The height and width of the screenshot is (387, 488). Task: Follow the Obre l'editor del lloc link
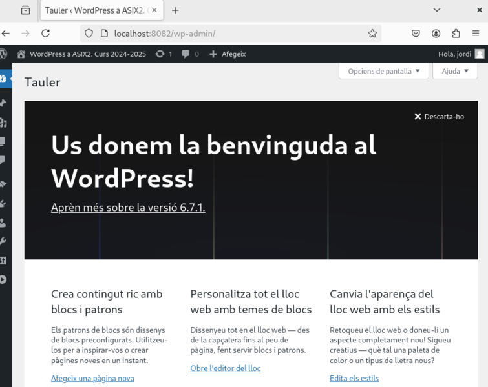pyautogui.click(x=226, y=368)
